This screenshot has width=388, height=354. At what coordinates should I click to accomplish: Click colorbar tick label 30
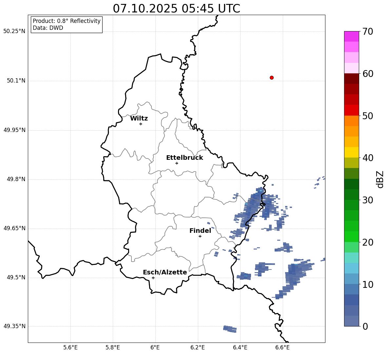click(368, 200)
